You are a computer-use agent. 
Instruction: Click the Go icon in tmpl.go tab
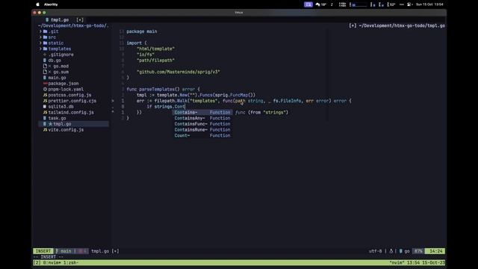click(47, 20)
